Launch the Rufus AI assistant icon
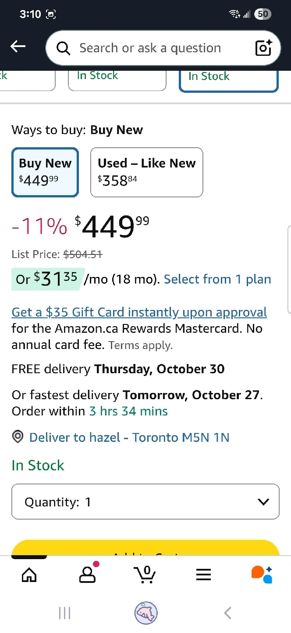The width and height of the screenshot is (291, 633). tap(262, 574)
